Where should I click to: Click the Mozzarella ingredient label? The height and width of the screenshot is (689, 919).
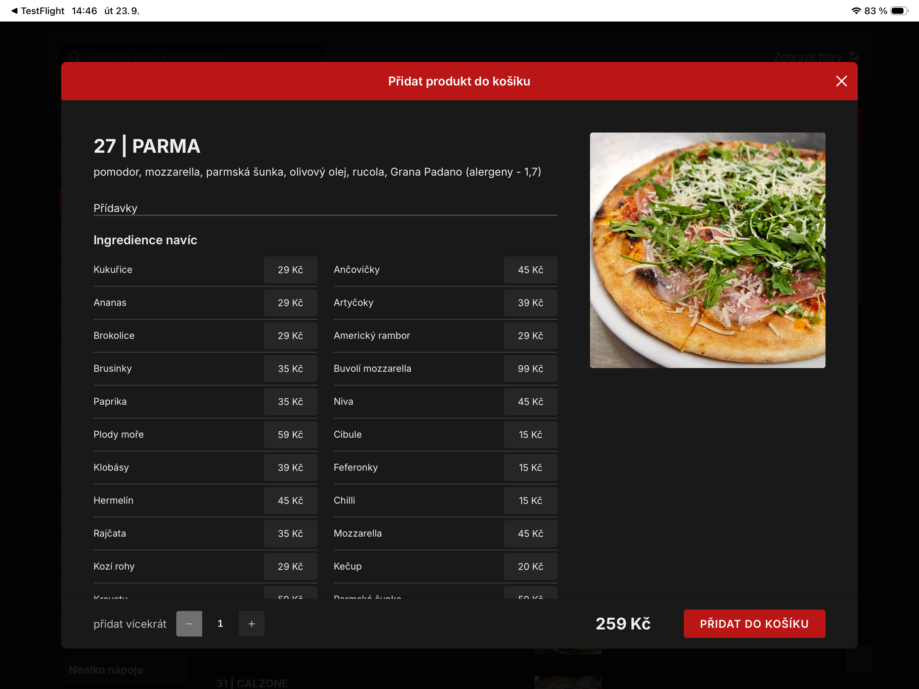coord(357,533)
